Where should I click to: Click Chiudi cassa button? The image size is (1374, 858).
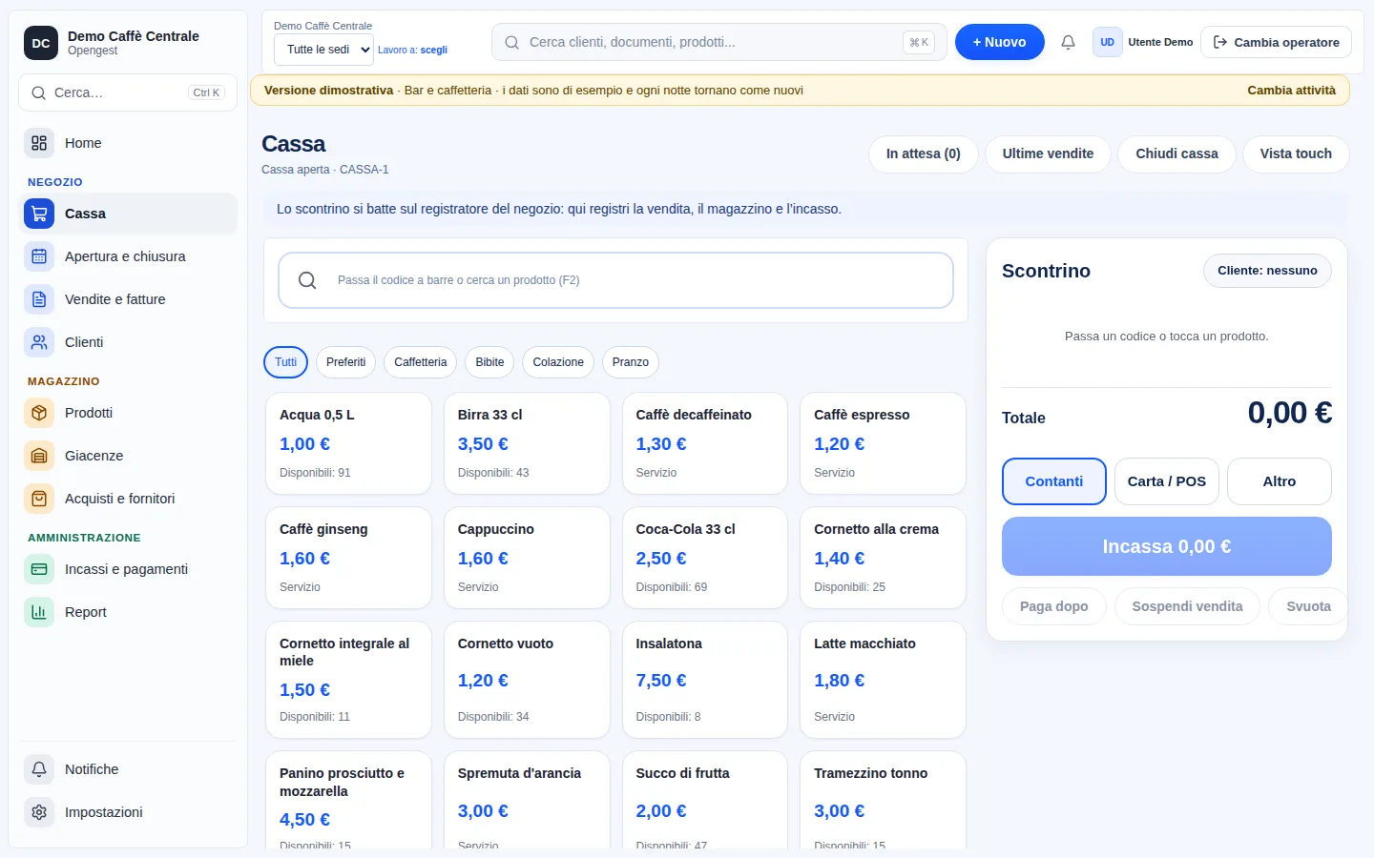click(x=1176, y=153)
